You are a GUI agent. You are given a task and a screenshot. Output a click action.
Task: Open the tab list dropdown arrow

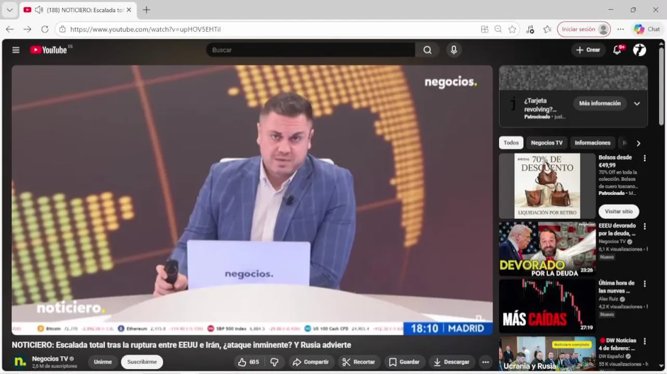coord(9,10)
